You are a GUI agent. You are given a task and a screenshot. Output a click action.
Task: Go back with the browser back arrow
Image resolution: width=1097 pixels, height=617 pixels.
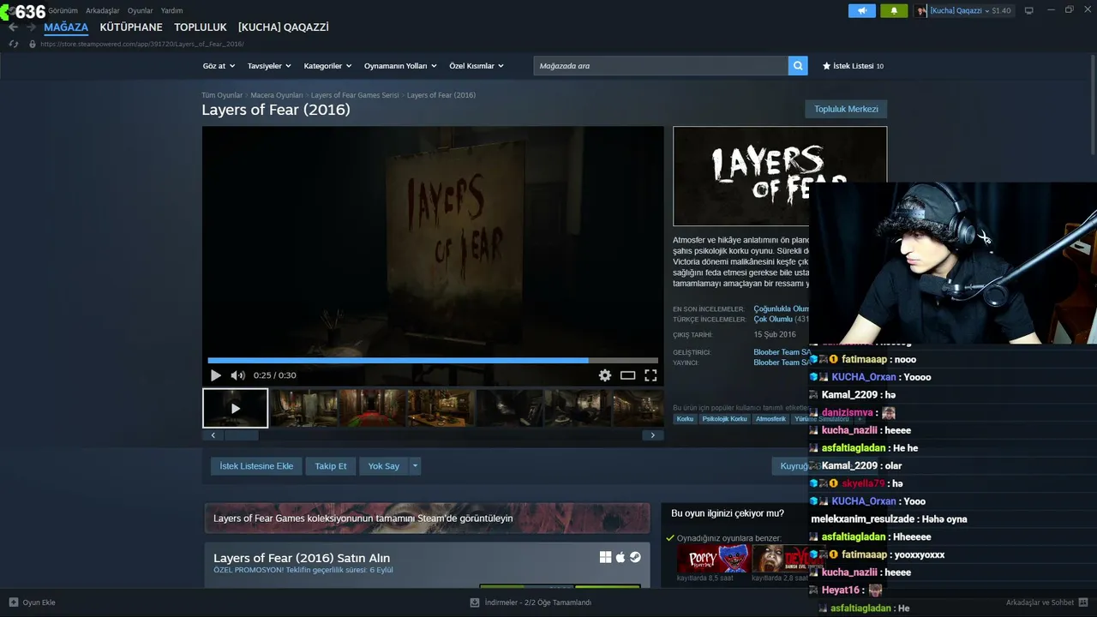click(x=14, y=27)
